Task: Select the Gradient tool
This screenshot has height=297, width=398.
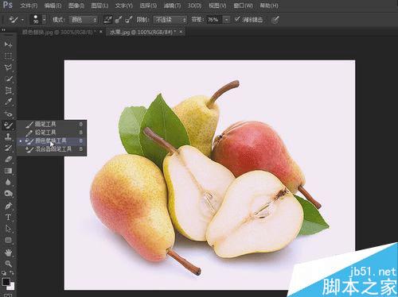Action: (8, 171)
